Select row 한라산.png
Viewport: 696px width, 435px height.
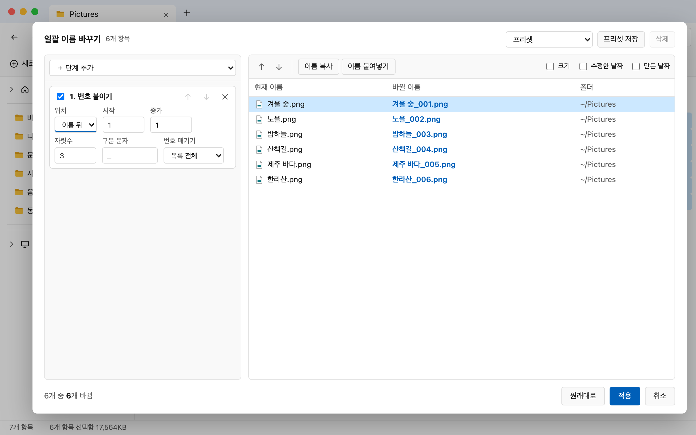point(461,180)
